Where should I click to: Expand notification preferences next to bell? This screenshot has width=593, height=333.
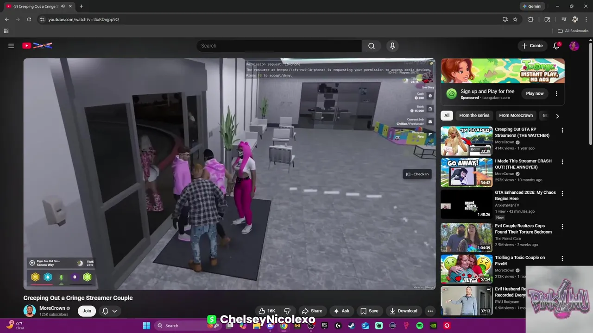pyautogui.click(x=114, y=311)
